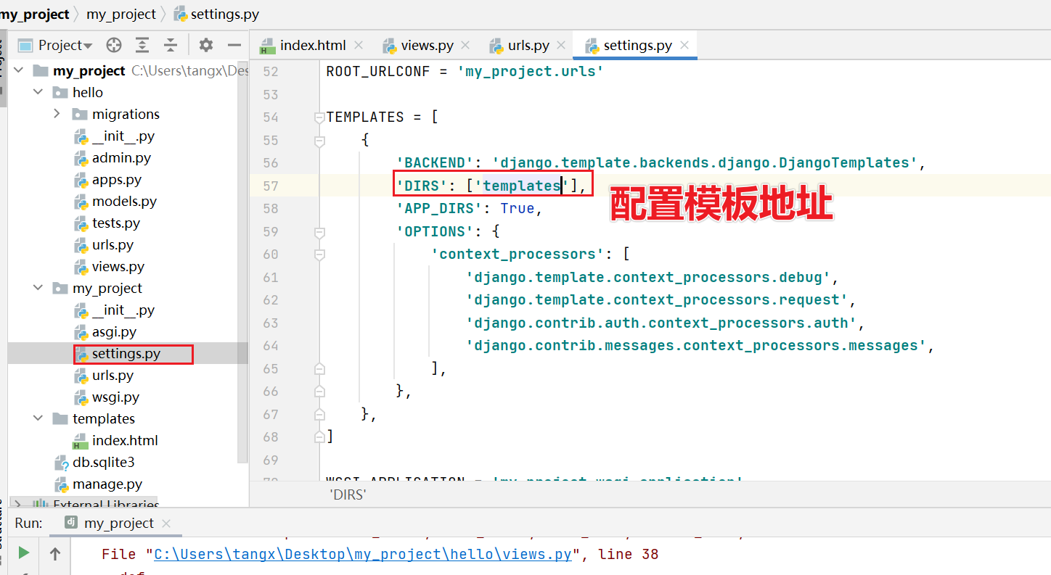Close the settings.py tab
The height and width of the screenshot is (575, 1051).
[x=684, y=45]
